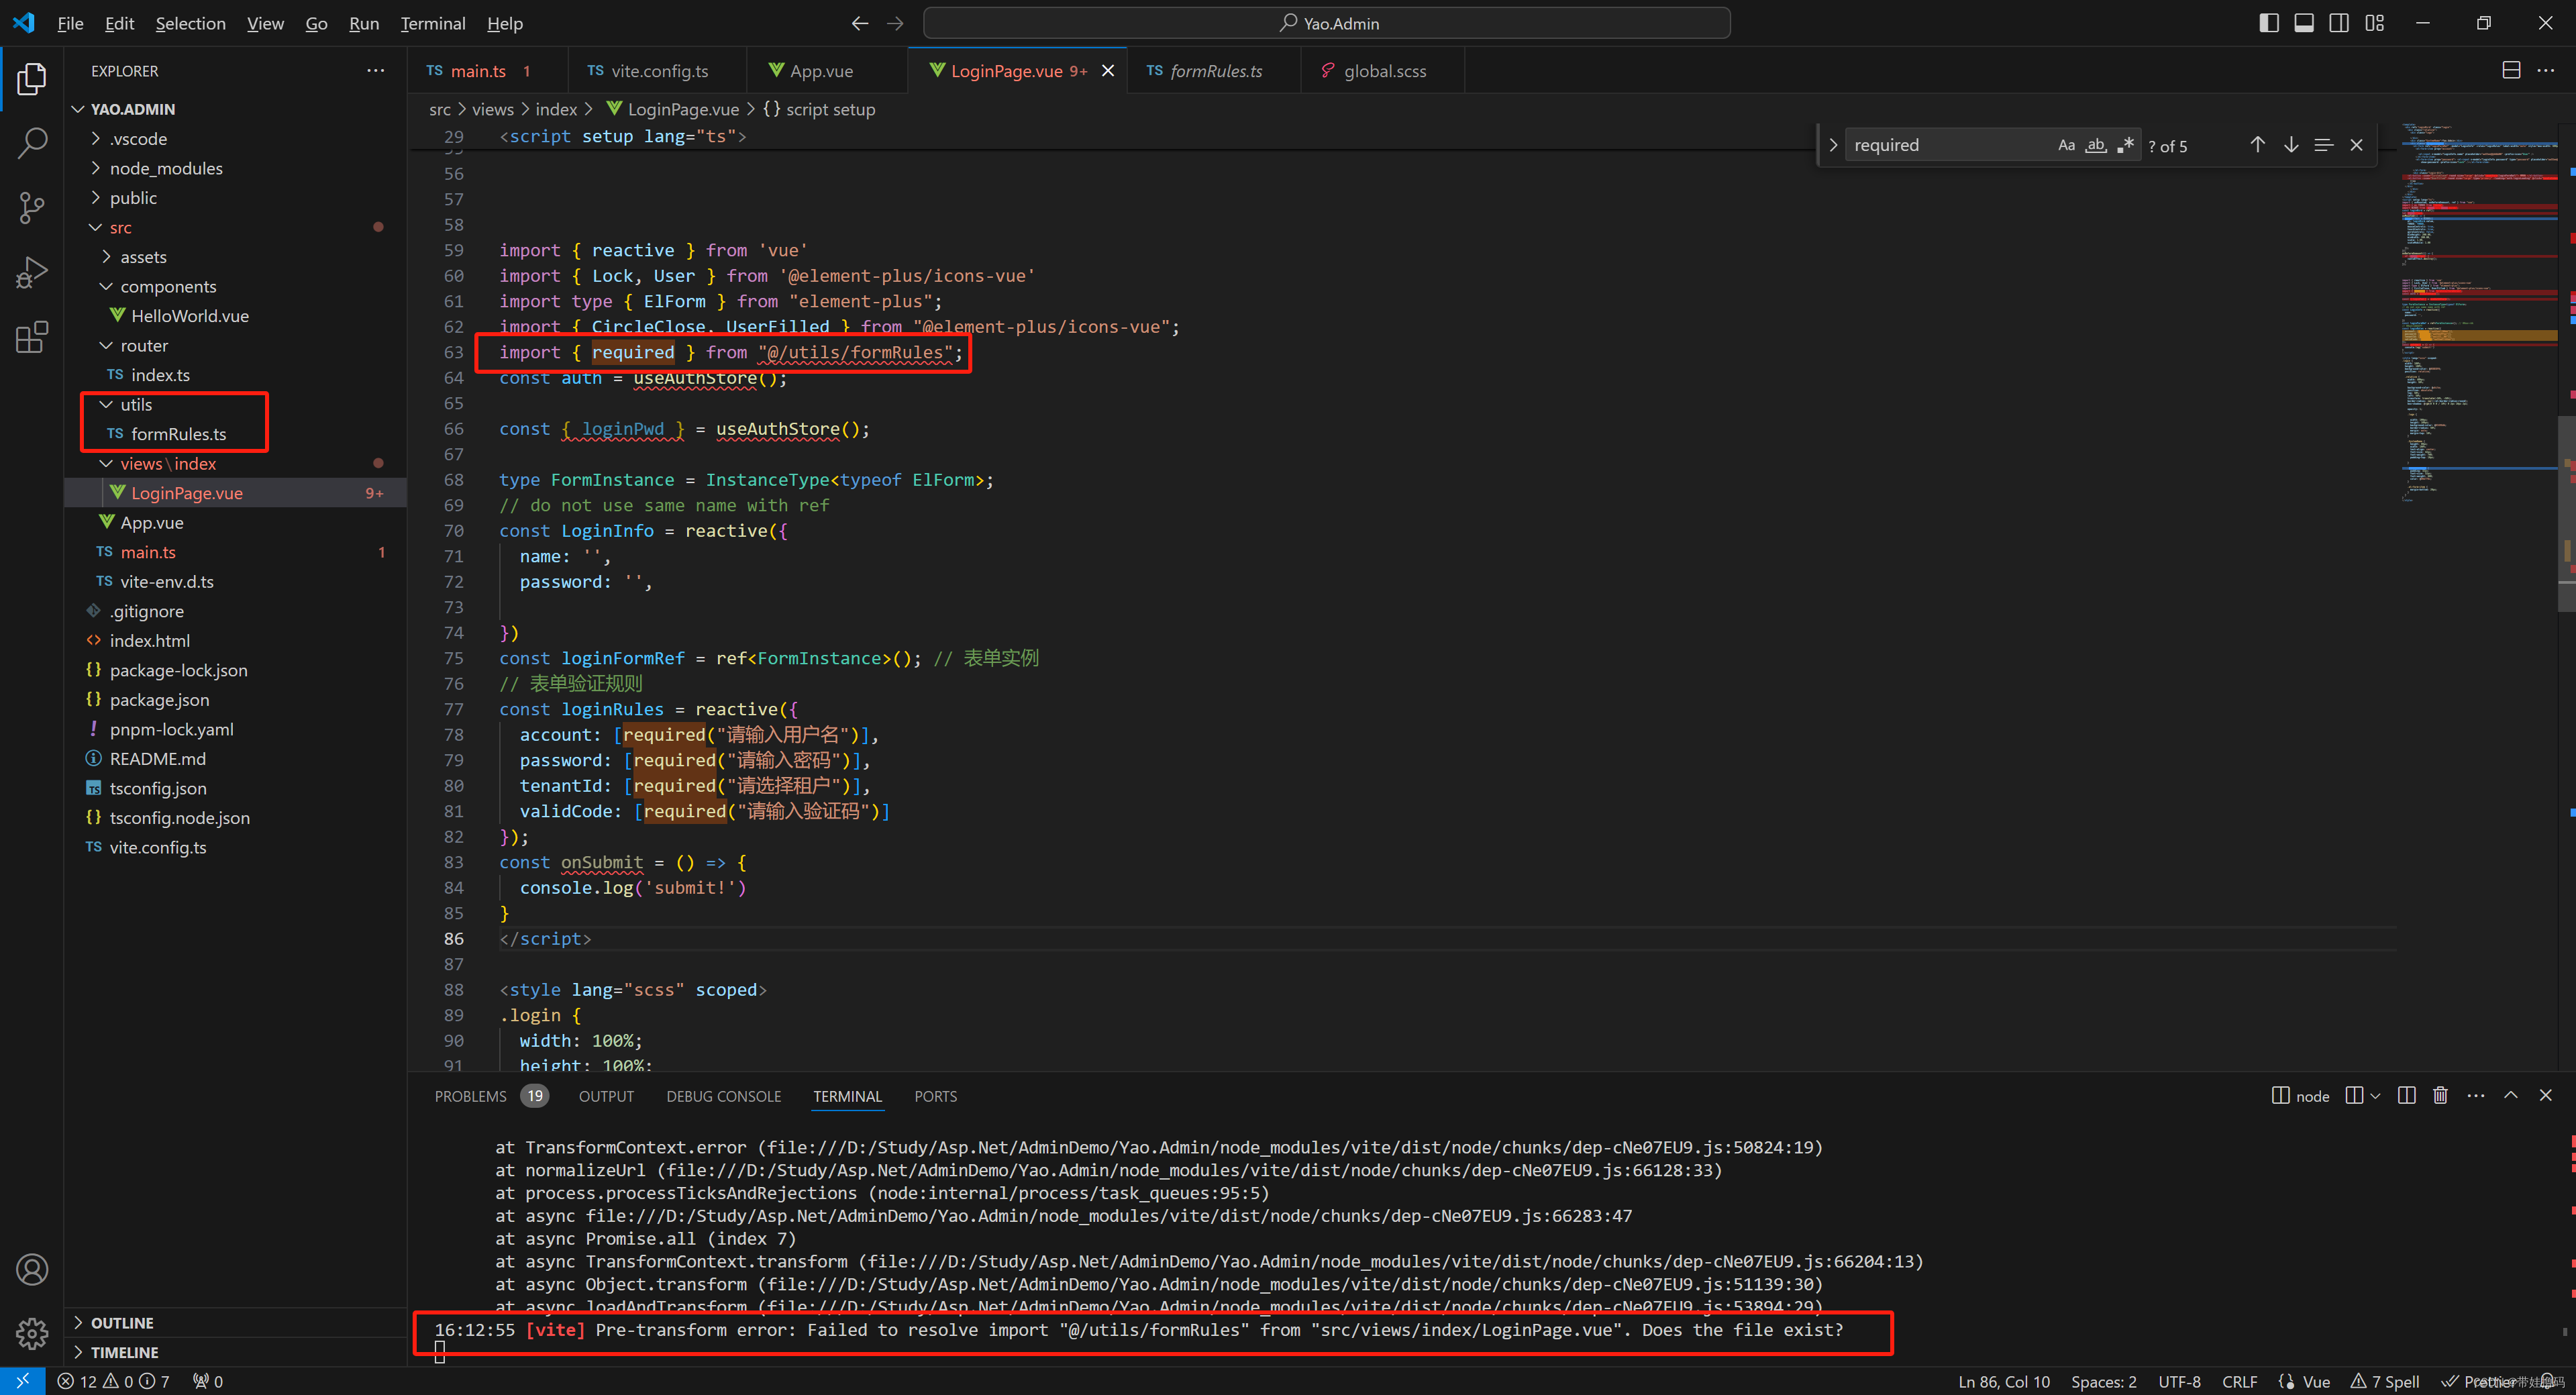The width and height of the screenshot is (2576, 1395).
Task: Click the Explorer icon in Activity Bar
Action: point(34,70)
